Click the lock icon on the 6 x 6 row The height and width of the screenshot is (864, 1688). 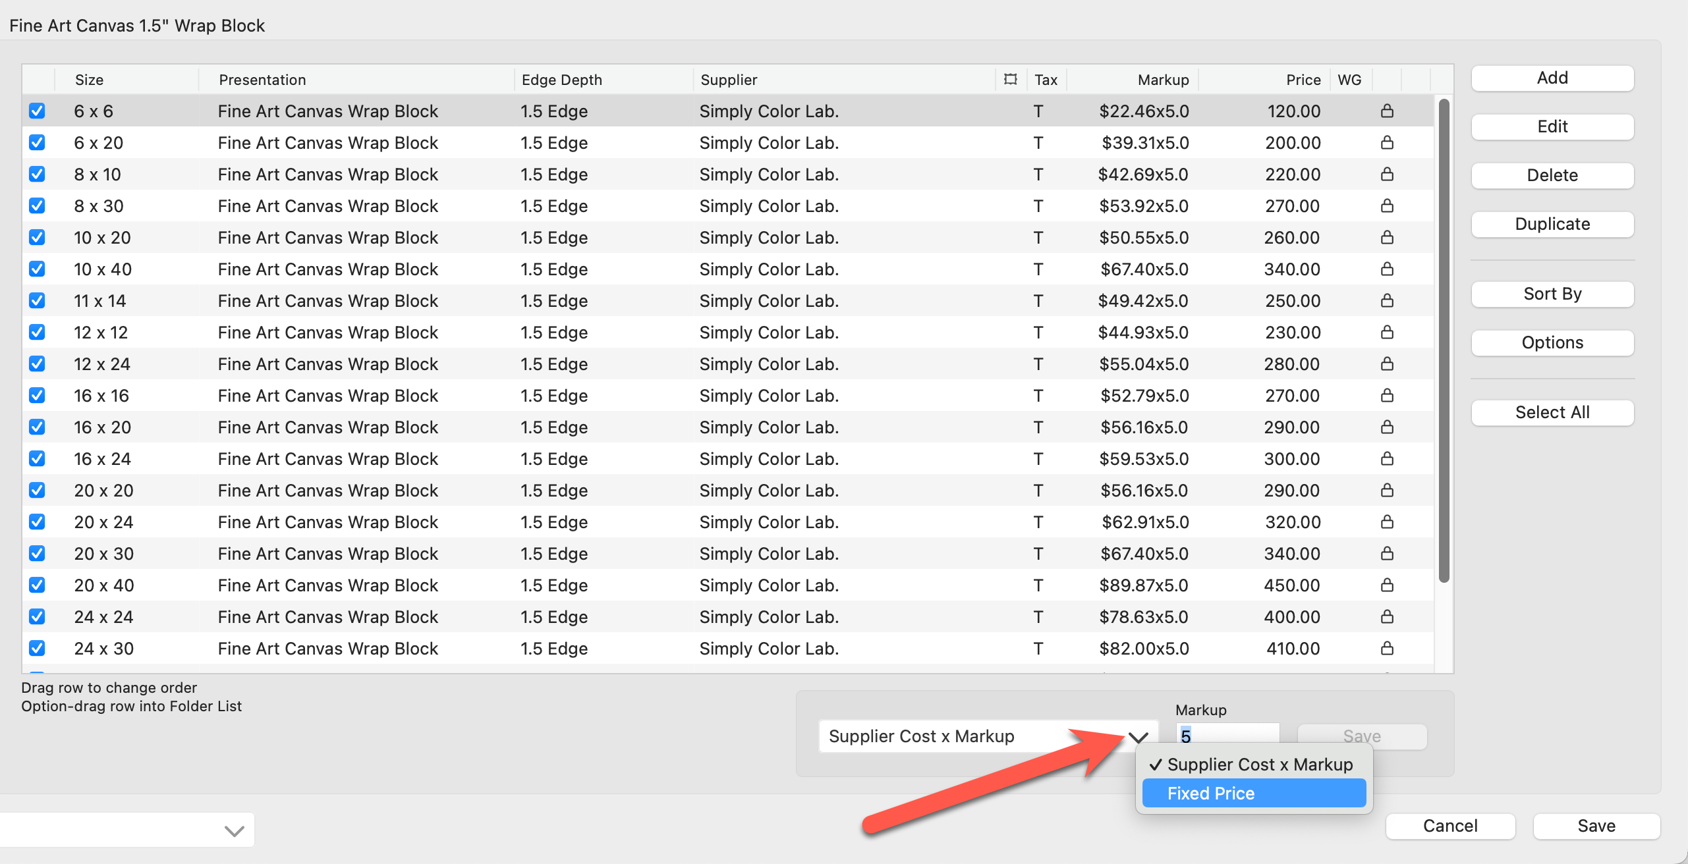pos(1387,111)
